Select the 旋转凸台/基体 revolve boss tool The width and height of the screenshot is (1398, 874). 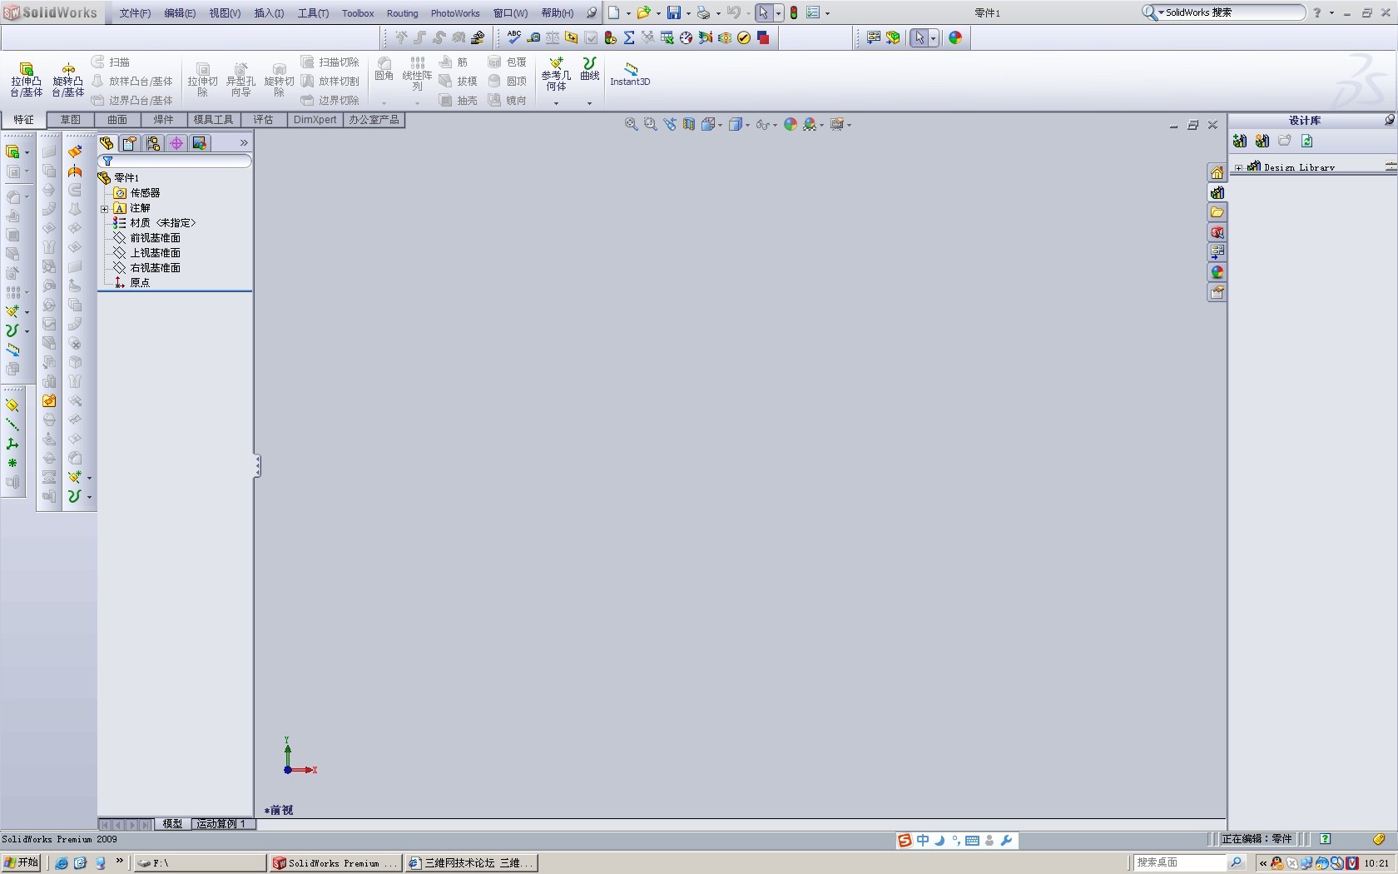tap(68, 79)
